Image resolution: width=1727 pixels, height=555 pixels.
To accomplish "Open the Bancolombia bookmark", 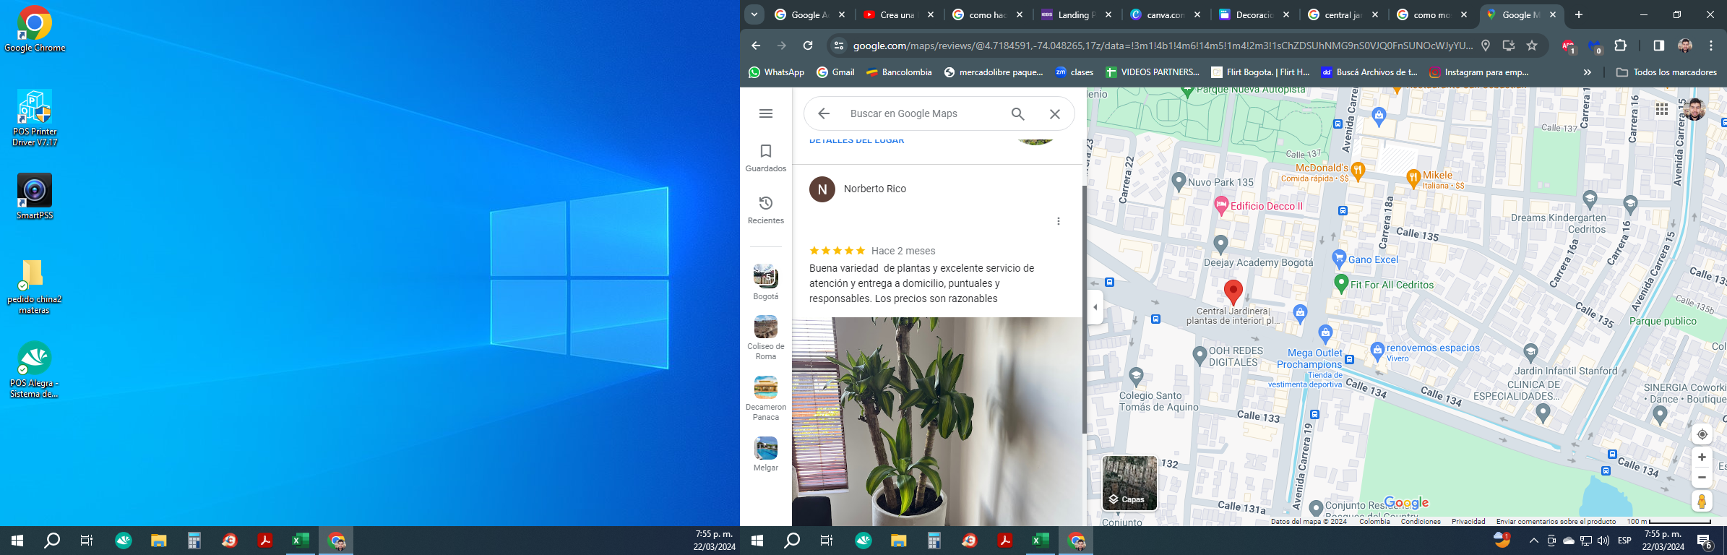I will 899,72.
